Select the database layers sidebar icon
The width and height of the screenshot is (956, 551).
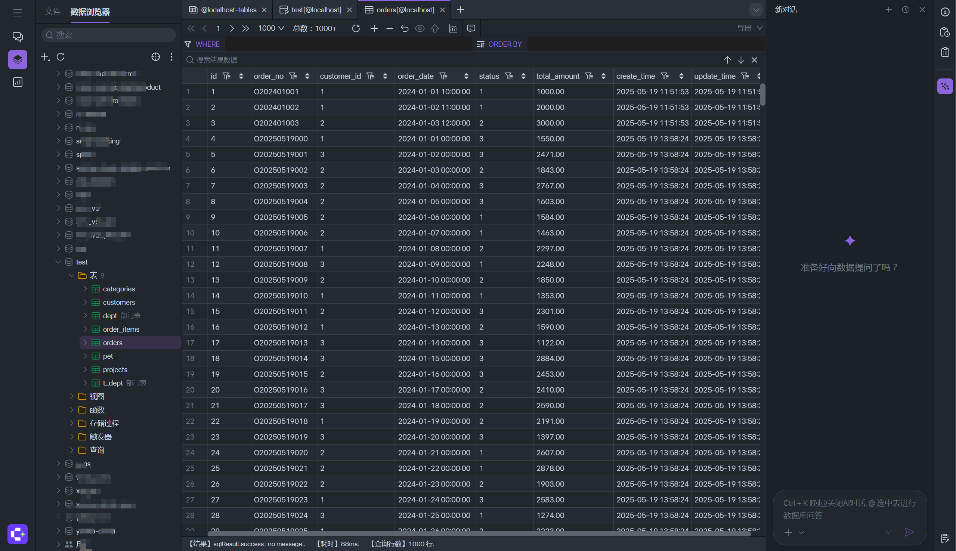point(18,59)
